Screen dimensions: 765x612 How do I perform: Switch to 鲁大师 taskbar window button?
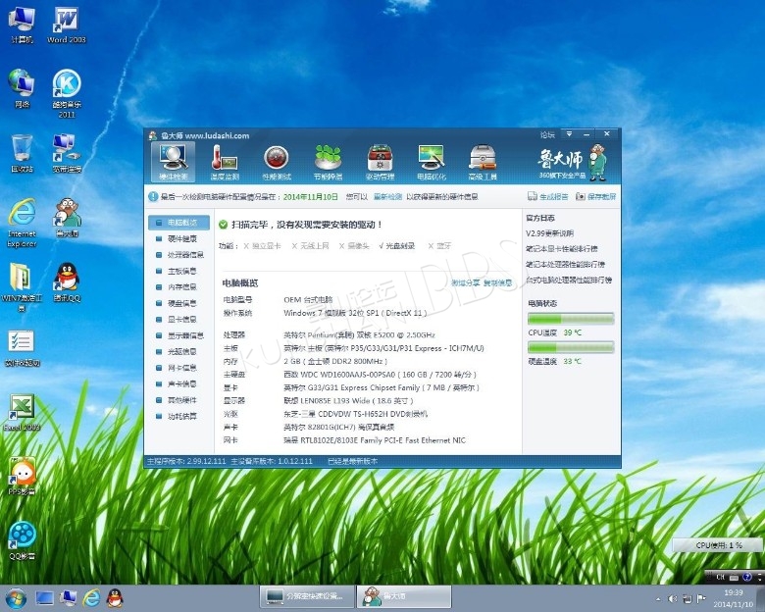[x=404, y=597]
